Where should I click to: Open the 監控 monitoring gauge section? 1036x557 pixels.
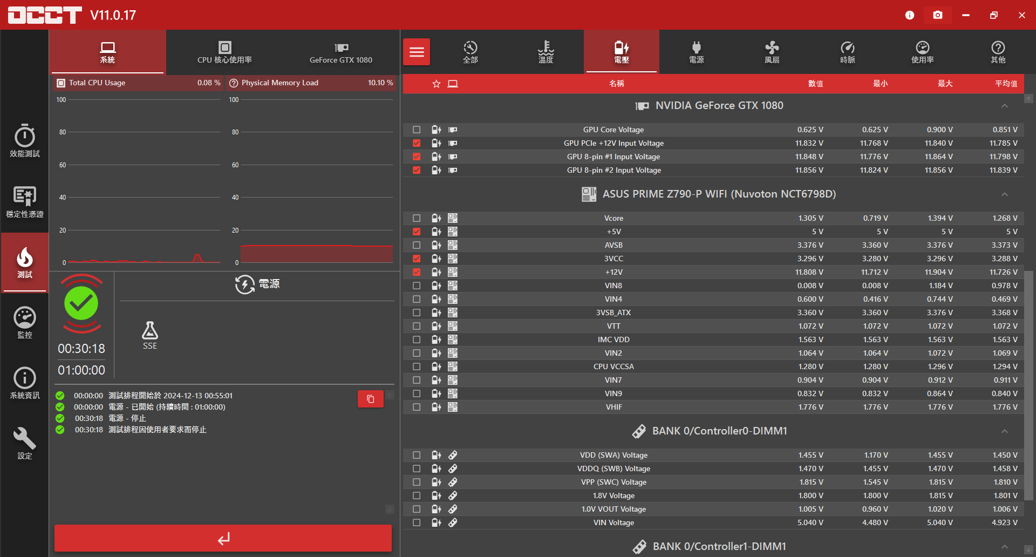[x=25, y=323]
